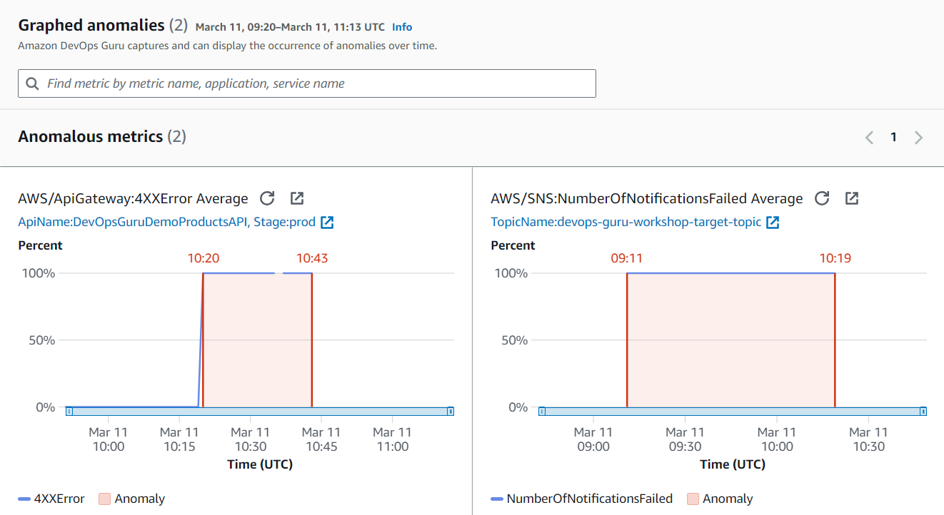Toggle the 4XXError legend series
The width and height of the screenshot is (944, 515).
tap(51, 499)
